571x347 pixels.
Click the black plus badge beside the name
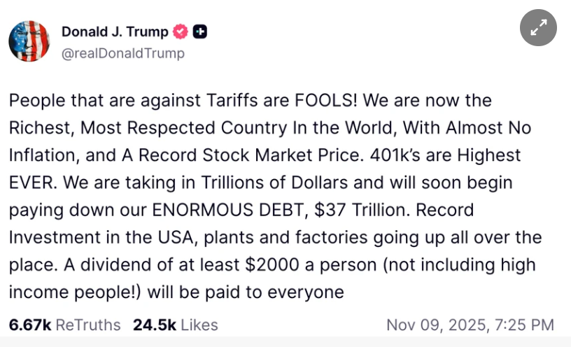(200, 31)
